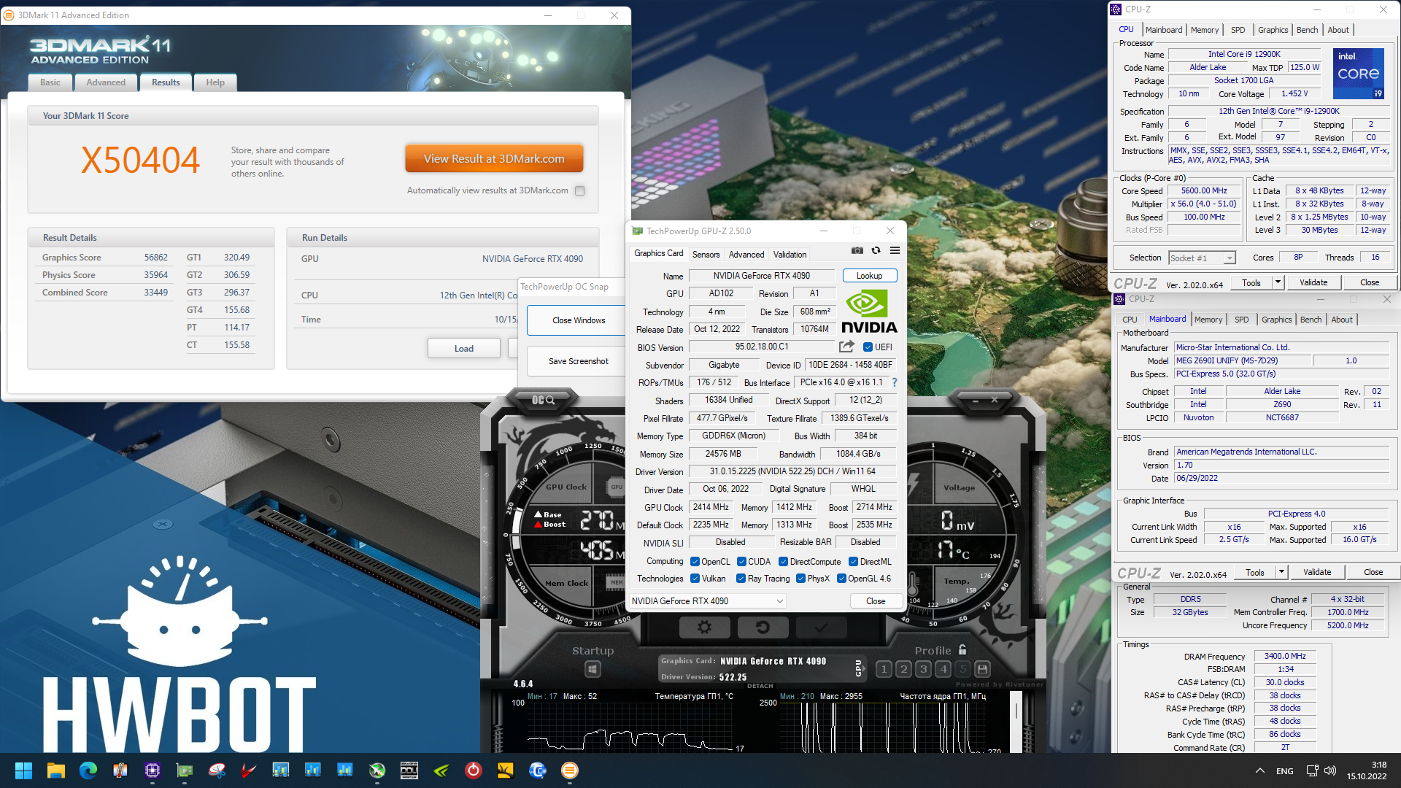This screenshot has width=1401, height=788.
Task: Toggle the CUDA checkbox
Action: point(741,561)
